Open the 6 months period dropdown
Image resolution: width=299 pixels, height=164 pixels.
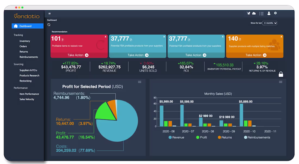270,23
